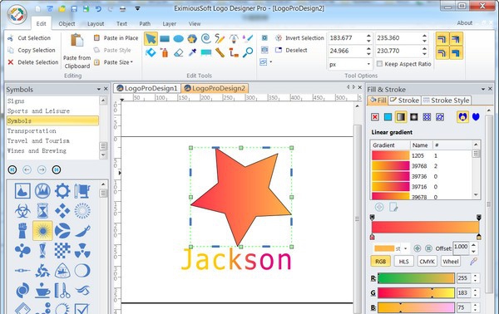Choose the CMYK color mode
The image size is (499, 314).
click(x=427, y=261)
